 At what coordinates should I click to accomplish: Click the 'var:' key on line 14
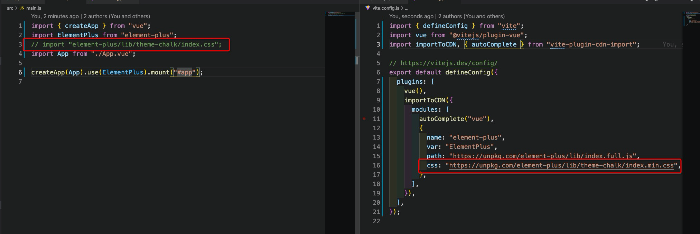434,147
